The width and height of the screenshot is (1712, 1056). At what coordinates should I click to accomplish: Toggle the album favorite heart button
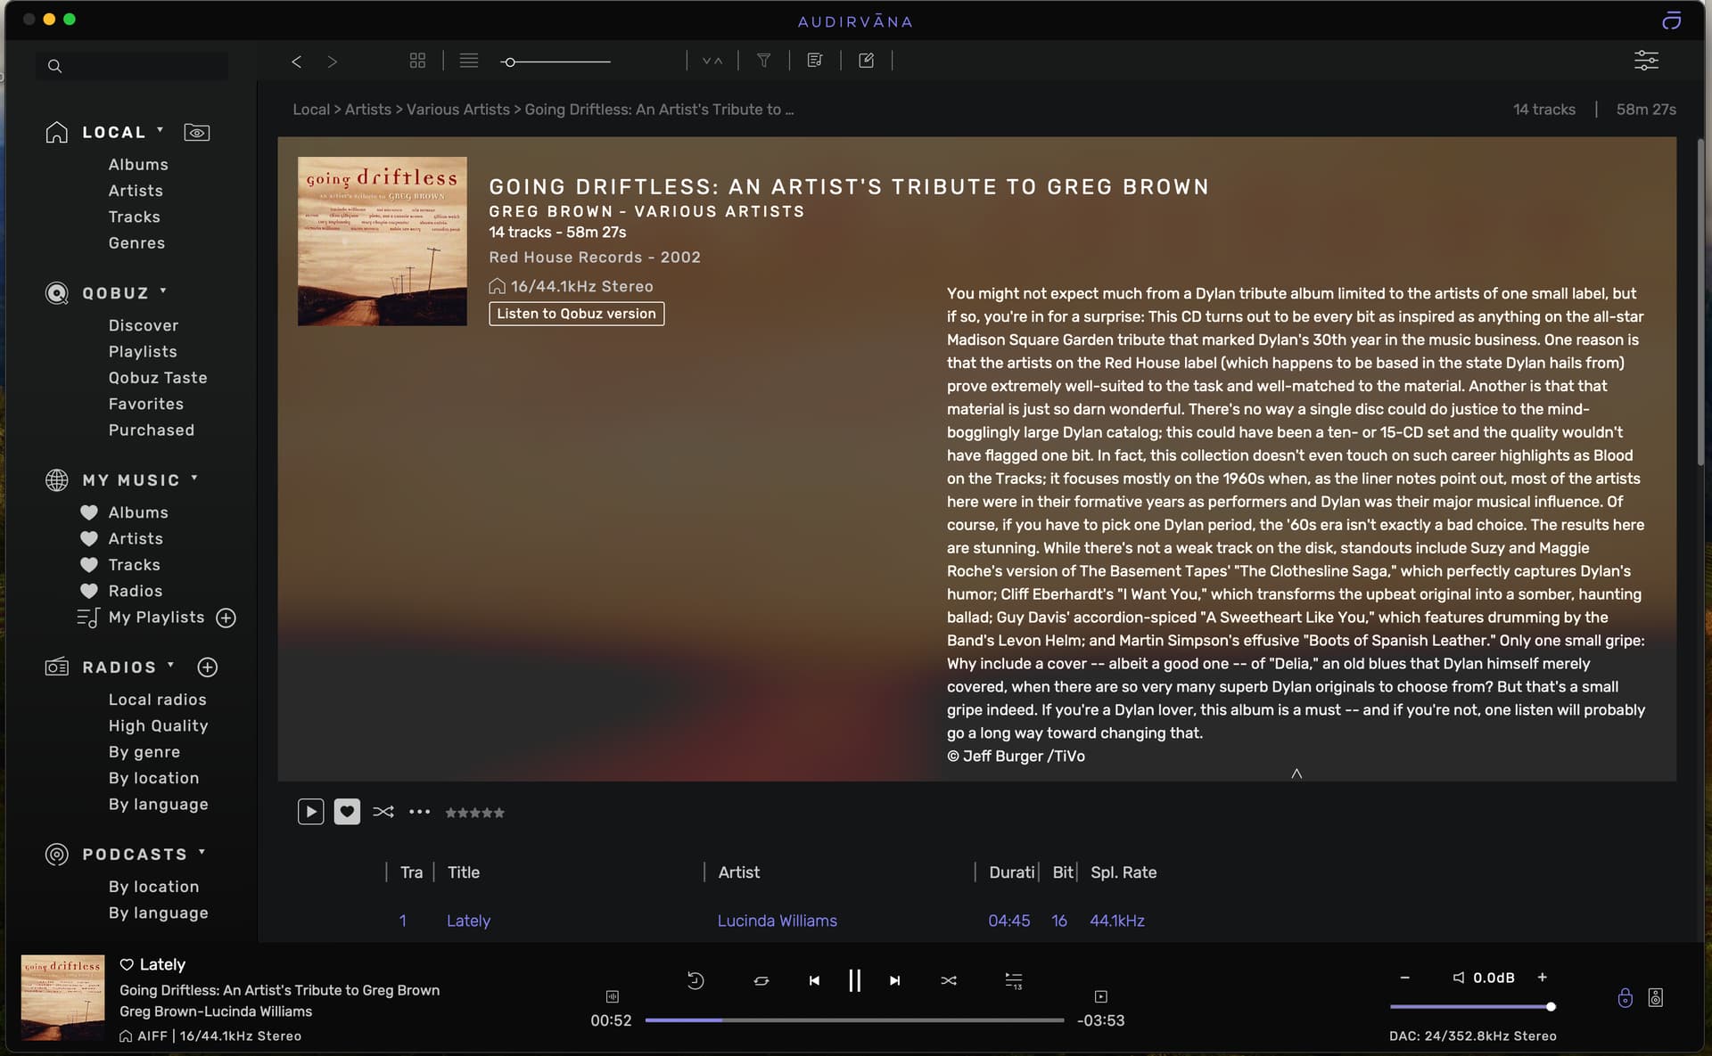pyautogui.click(x=347, y=812)
